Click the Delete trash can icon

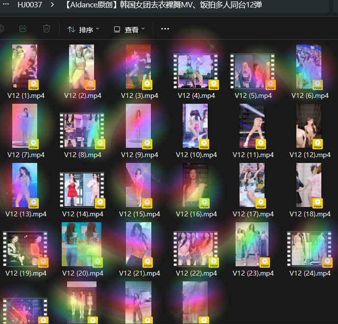click(x=47, y=29)
